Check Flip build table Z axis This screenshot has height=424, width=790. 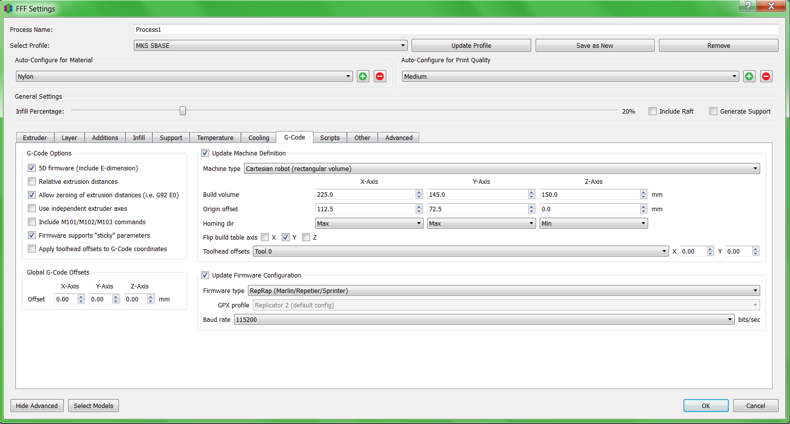click(x=306, y=237)
